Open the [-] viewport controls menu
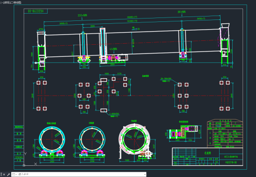The image size is (256, 177). [1, 2]
